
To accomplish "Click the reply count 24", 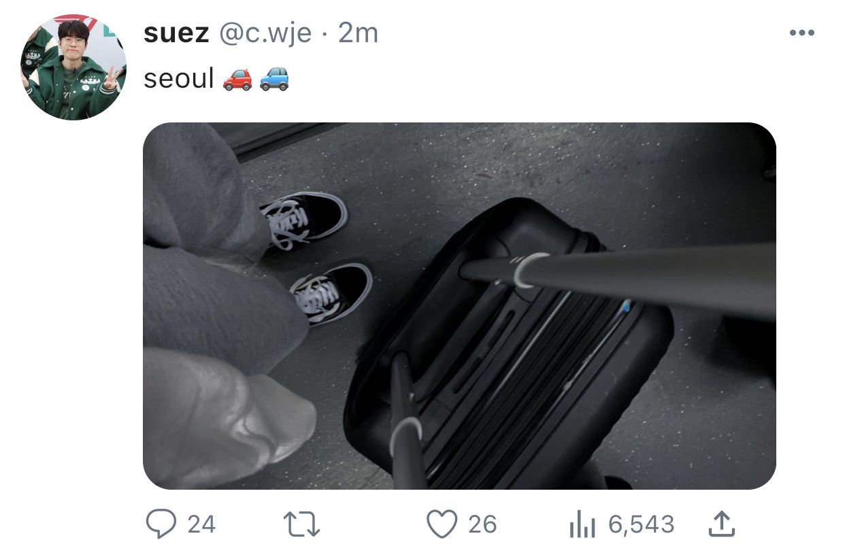I will tap(201, 524).
